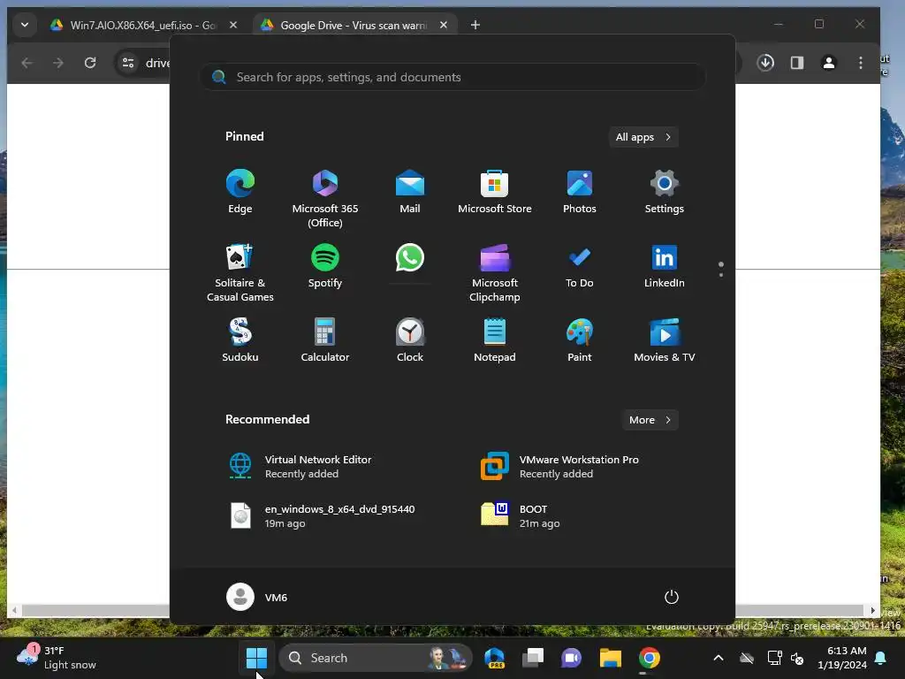Show hidden system tray icons
The width and height of the screenshot is (905, 679).
point(719,658)
